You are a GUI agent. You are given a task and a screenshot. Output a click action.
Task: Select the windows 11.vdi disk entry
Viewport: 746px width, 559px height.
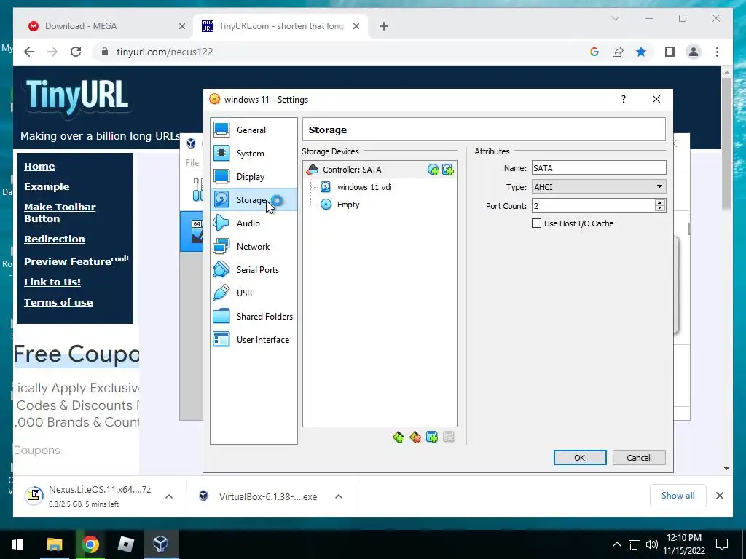click(x=364, y=187)
